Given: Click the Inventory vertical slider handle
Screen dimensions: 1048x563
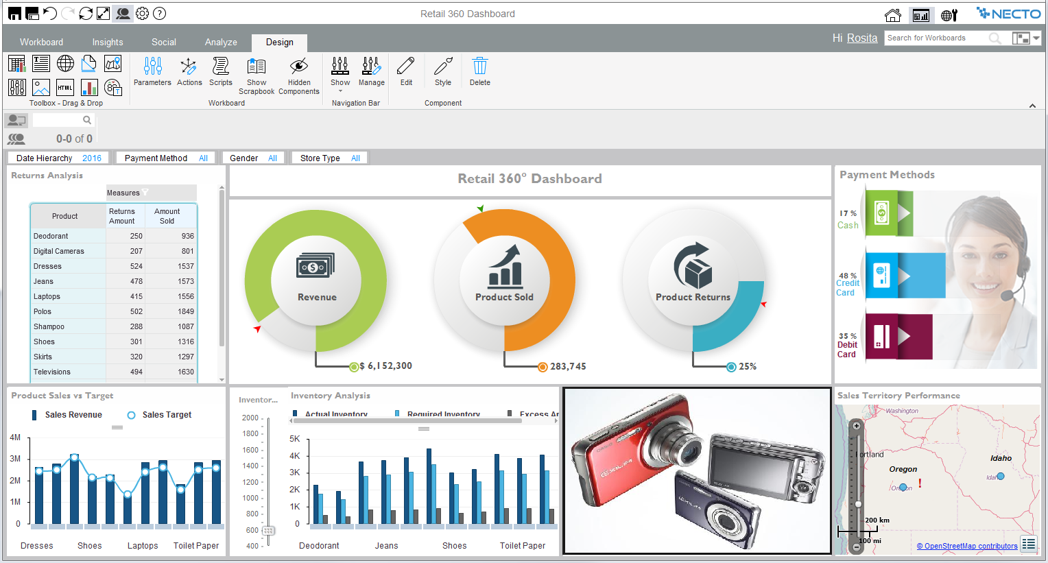Looking at the screenshot, I should click(x=268, y=531).
